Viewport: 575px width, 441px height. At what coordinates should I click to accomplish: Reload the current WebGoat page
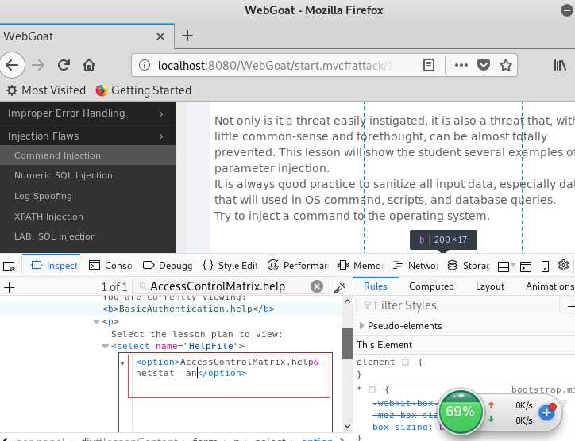(64, 65)
